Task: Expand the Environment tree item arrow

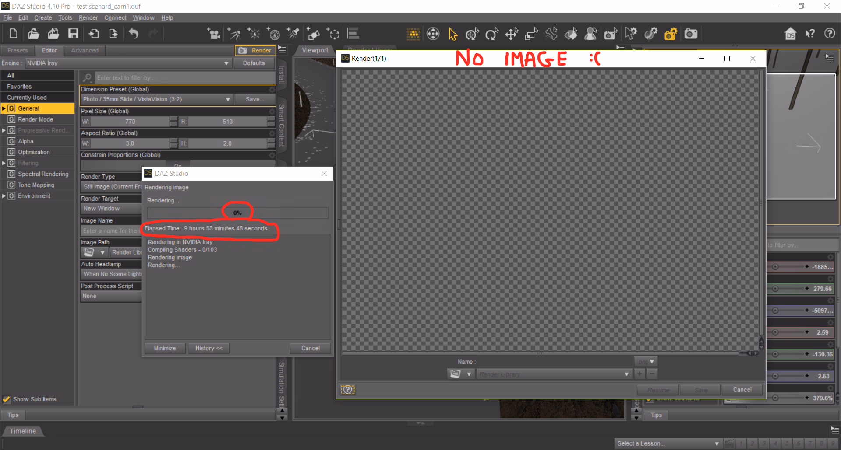Action: click(4, 196)
